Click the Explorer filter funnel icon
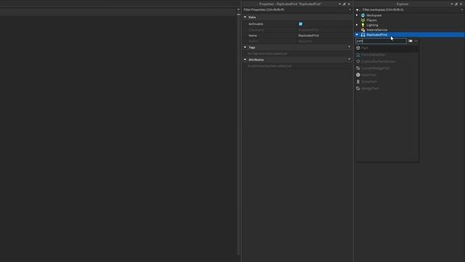 [357, 9]
